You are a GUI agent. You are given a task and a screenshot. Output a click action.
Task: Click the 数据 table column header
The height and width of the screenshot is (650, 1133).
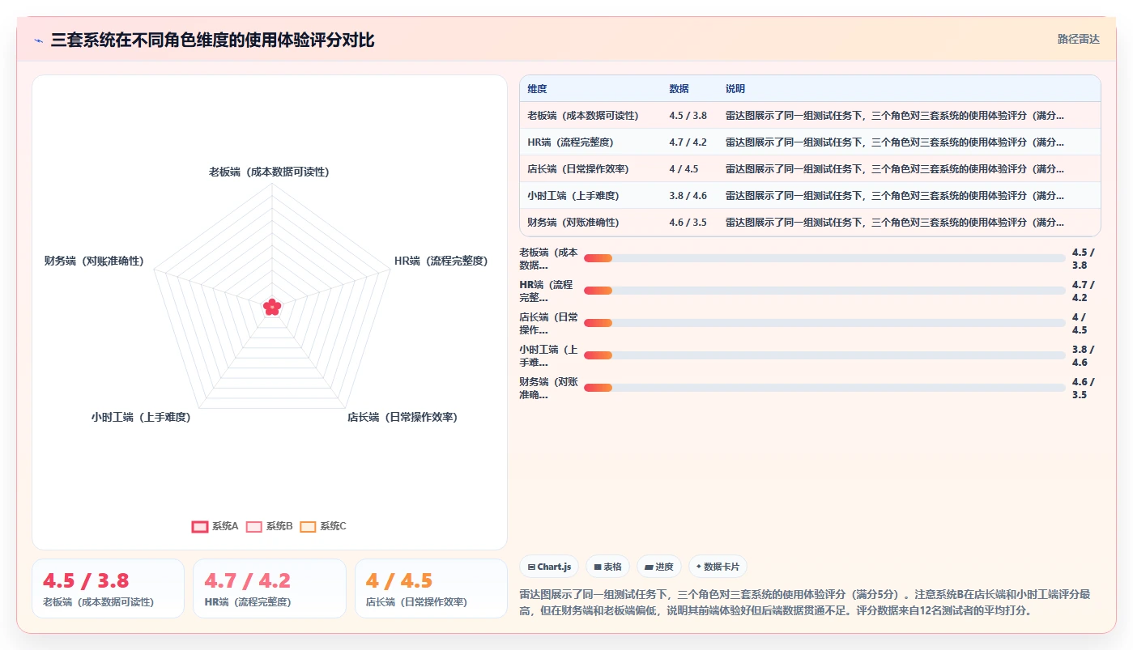pos(679,88)
